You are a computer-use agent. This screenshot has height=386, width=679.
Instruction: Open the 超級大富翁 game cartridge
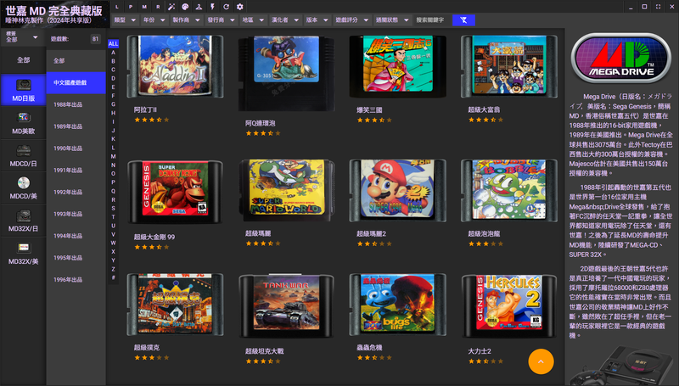click(508, 67)
